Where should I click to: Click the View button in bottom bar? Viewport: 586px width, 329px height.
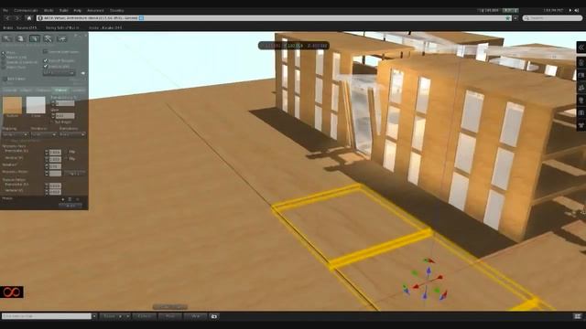tap(195, 316)
